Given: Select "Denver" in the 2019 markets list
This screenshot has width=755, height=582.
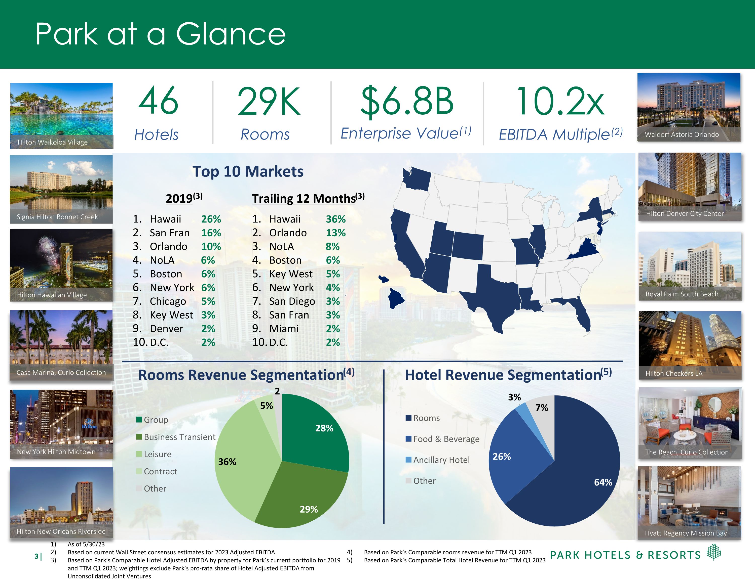Looking at the screenshot, I should pos(167,329).
